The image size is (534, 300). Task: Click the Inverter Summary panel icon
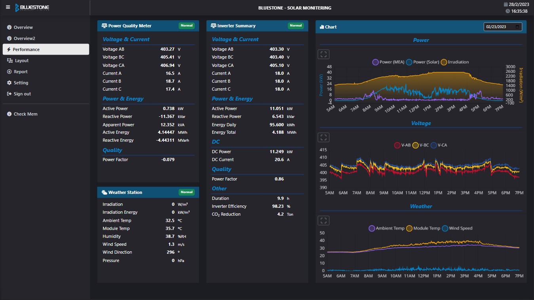click(x=213, y=26)
